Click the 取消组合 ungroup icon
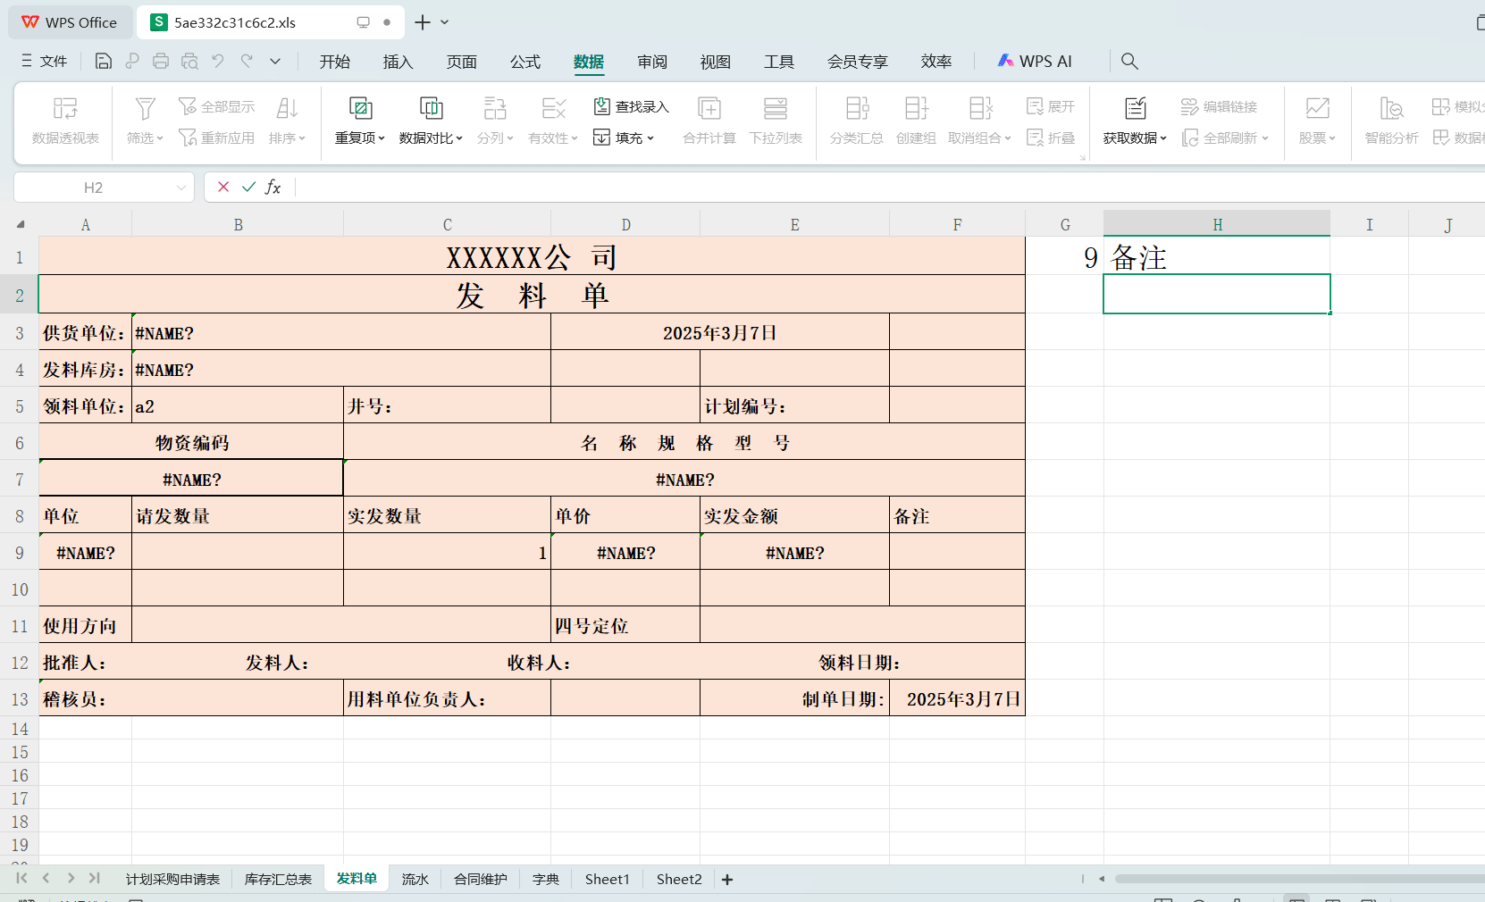This screenshot has height=902, width=1485. pos(974,121)
